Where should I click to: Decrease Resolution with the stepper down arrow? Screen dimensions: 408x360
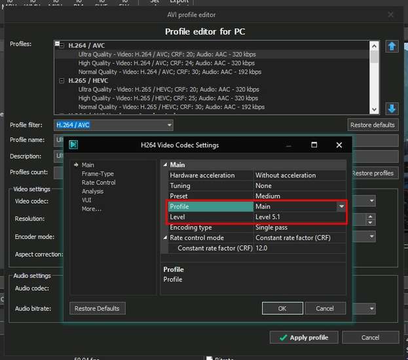point(370,223)
